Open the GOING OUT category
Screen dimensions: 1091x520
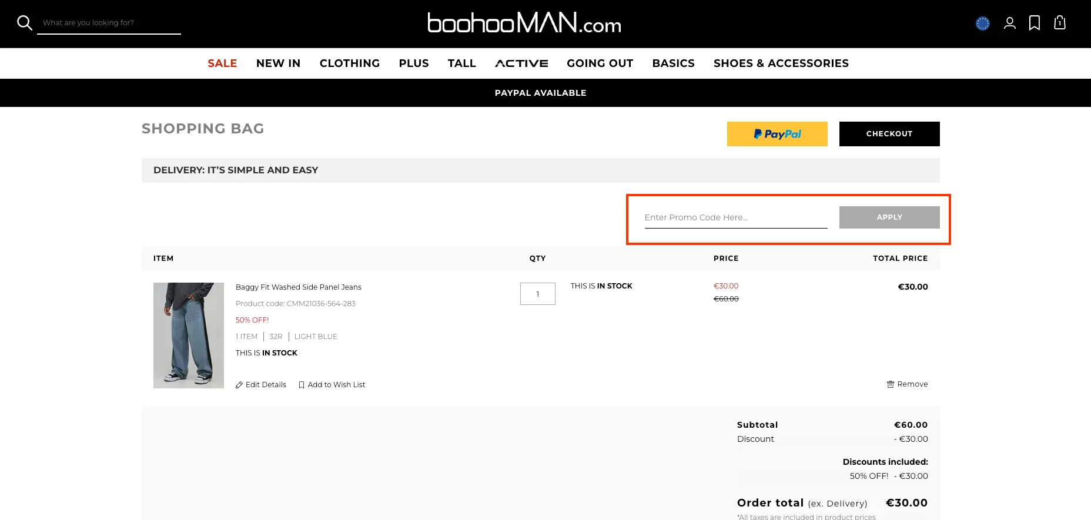click(600, 63)
